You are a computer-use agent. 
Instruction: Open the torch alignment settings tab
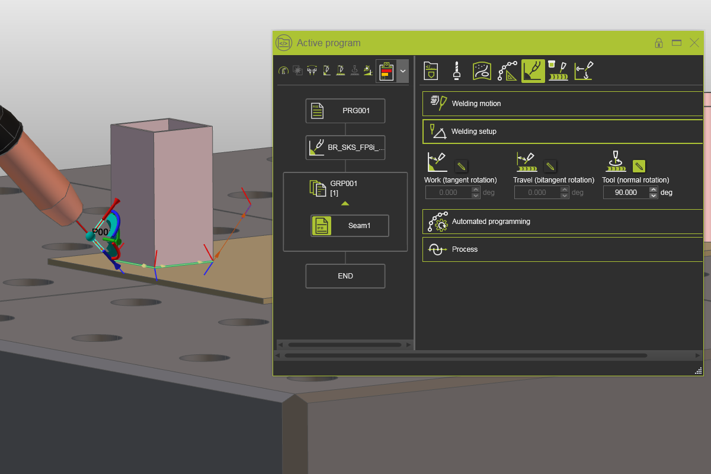(x=584, y=71)
